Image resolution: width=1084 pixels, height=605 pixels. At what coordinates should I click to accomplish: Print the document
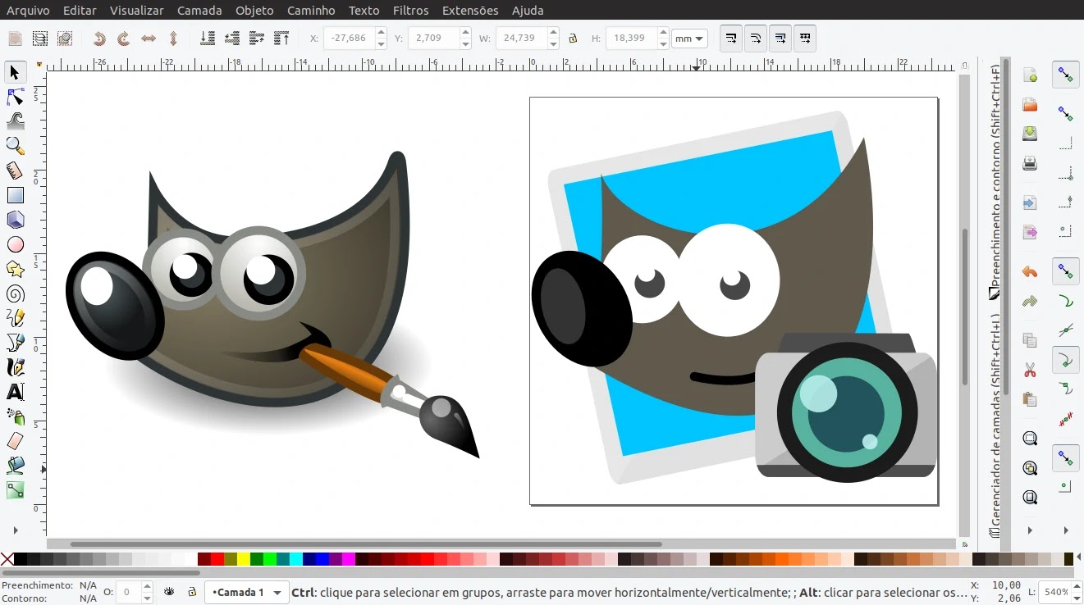point(1030,163)
